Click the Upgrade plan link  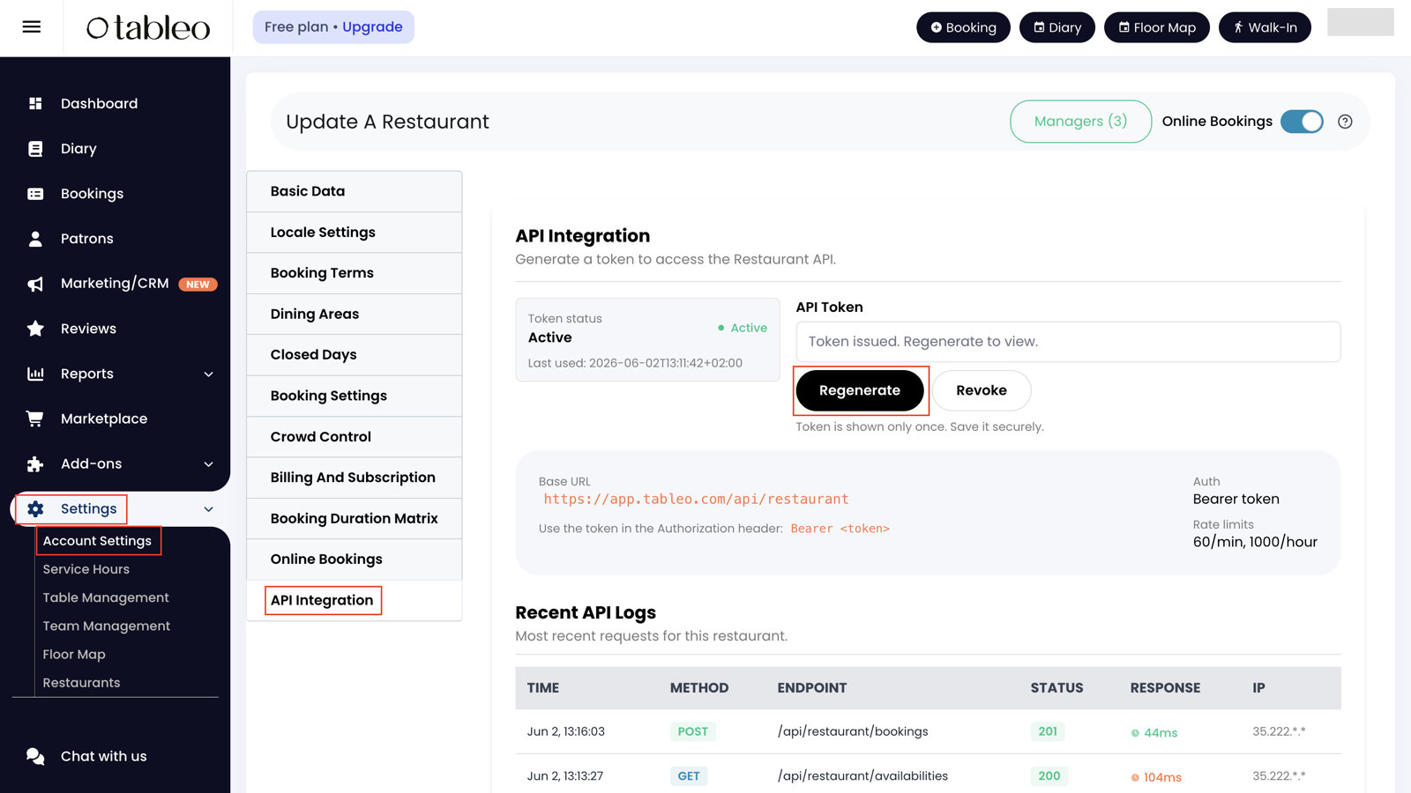372,27
